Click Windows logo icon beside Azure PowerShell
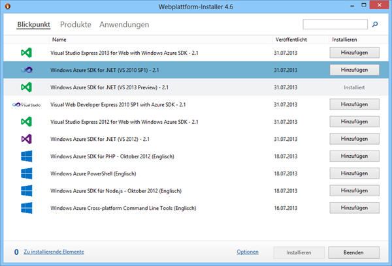 coord(26,173)
